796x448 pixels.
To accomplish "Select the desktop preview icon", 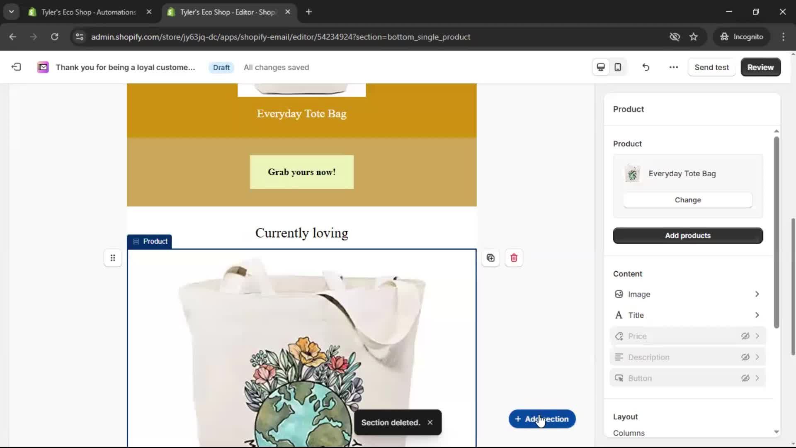I will pos(600,67).
